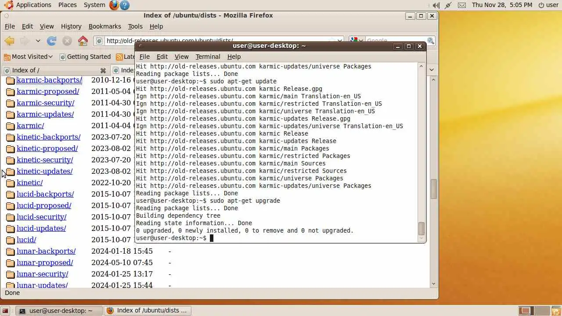Open the kinetic/ directory link

coord(30,183)
